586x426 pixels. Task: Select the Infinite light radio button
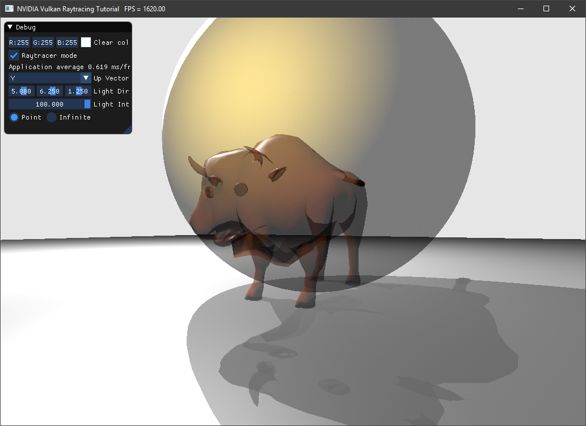pos(52,117)
